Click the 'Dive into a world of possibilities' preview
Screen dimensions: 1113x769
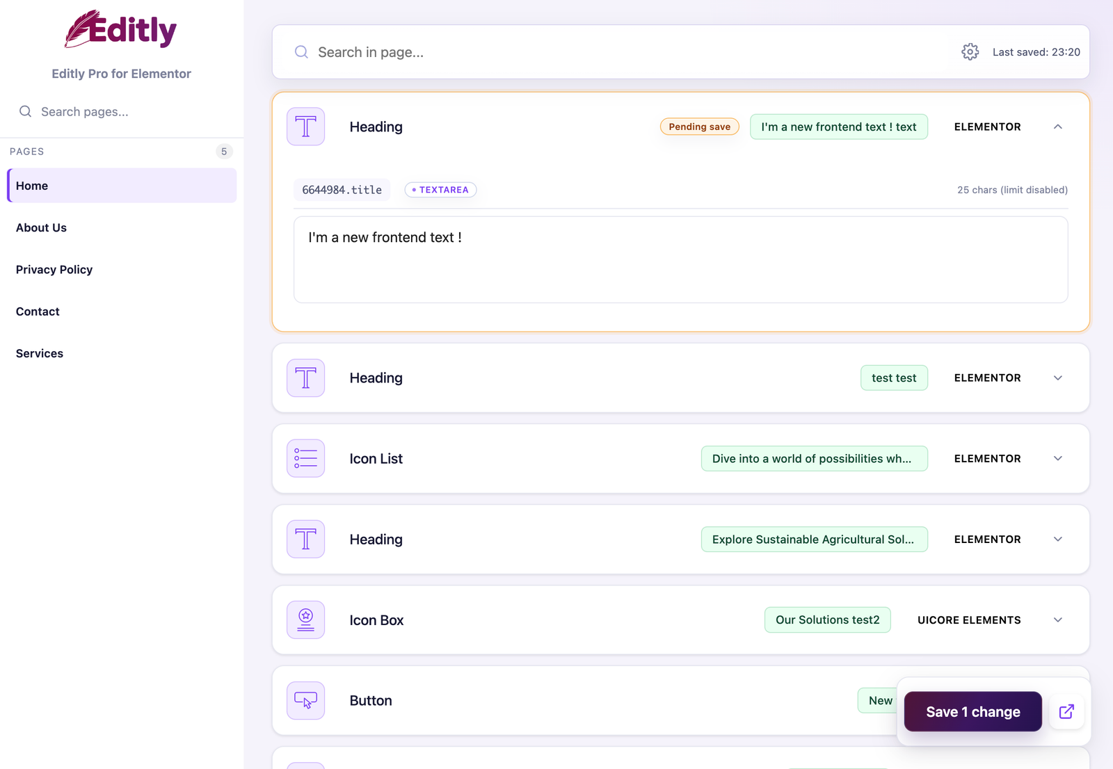(815, 458)
